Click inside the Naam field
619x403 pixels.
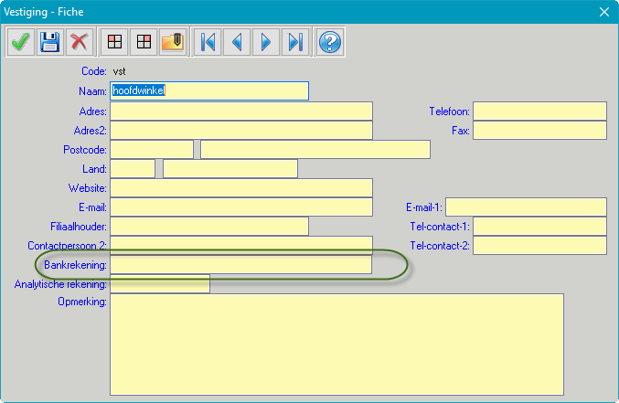[208, 90]
